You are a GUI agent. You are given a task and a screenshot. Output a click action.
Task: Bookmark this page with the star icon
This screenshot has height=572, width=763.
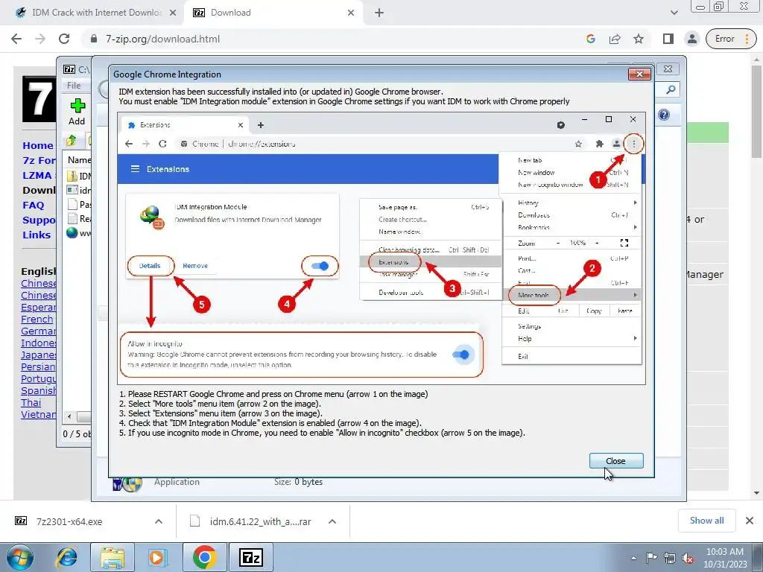tap(639, 39)
